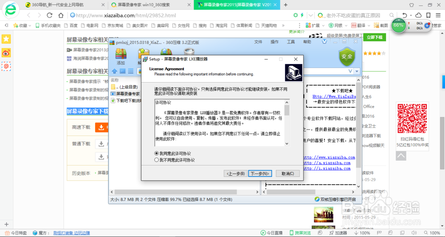Click 下一步(N) button in Setup

point(260,174)
